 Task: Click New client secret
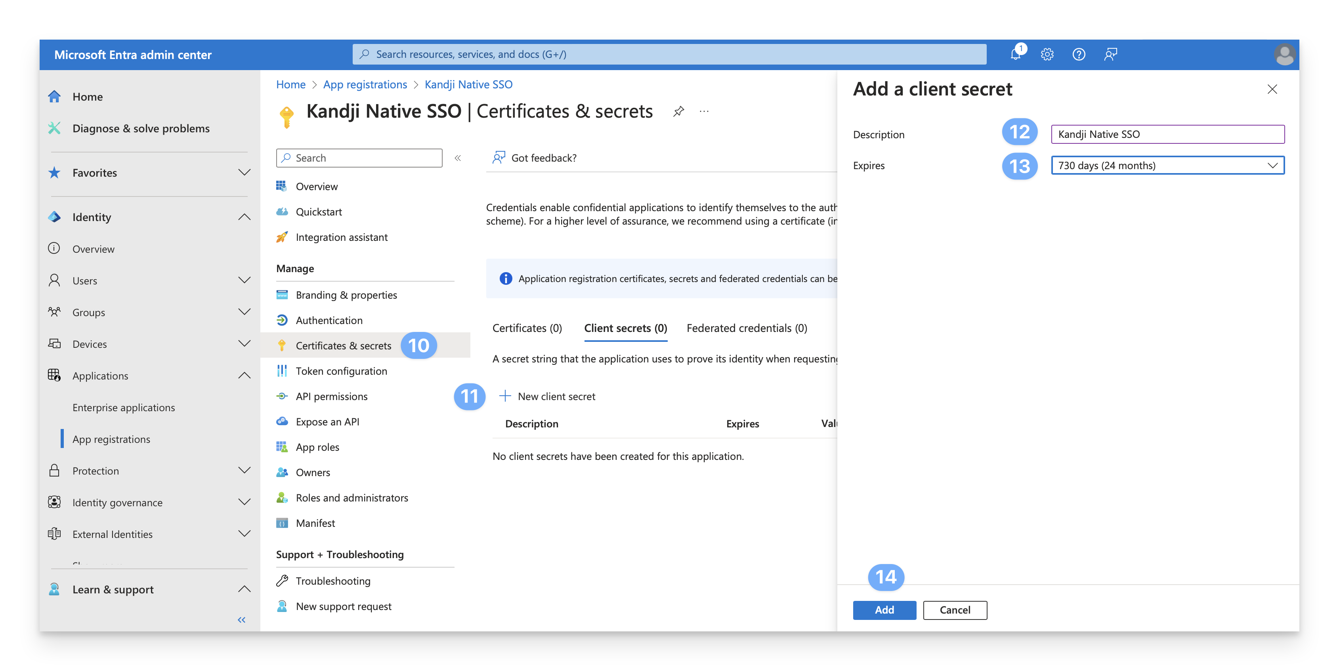coord(547,396)
